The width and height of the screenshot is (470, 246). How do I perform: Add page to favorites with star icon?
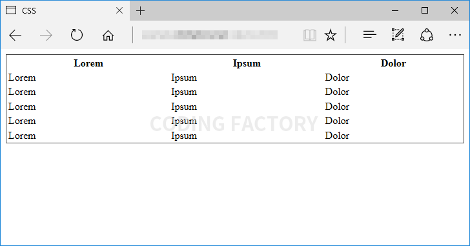[331, 35]
